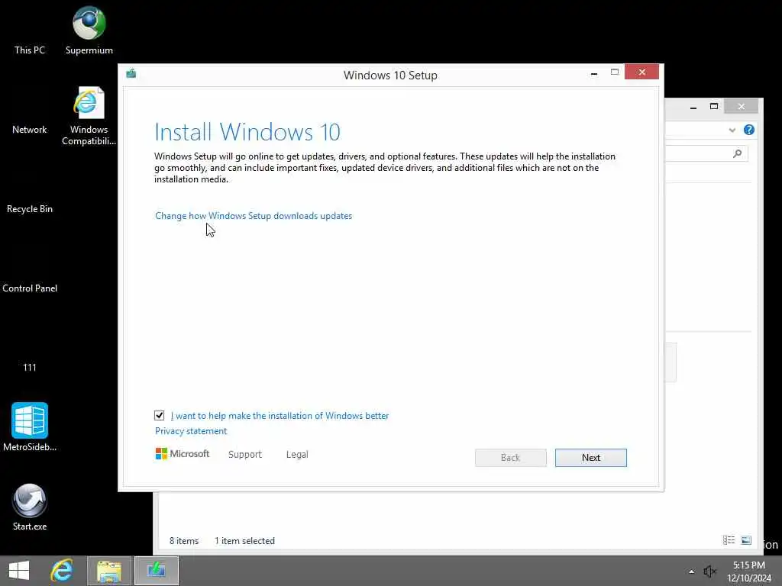Click the 'Install Windows 10' heading
Image resolution: width=782 pixels, height=586 pixels.
[247, 133]
